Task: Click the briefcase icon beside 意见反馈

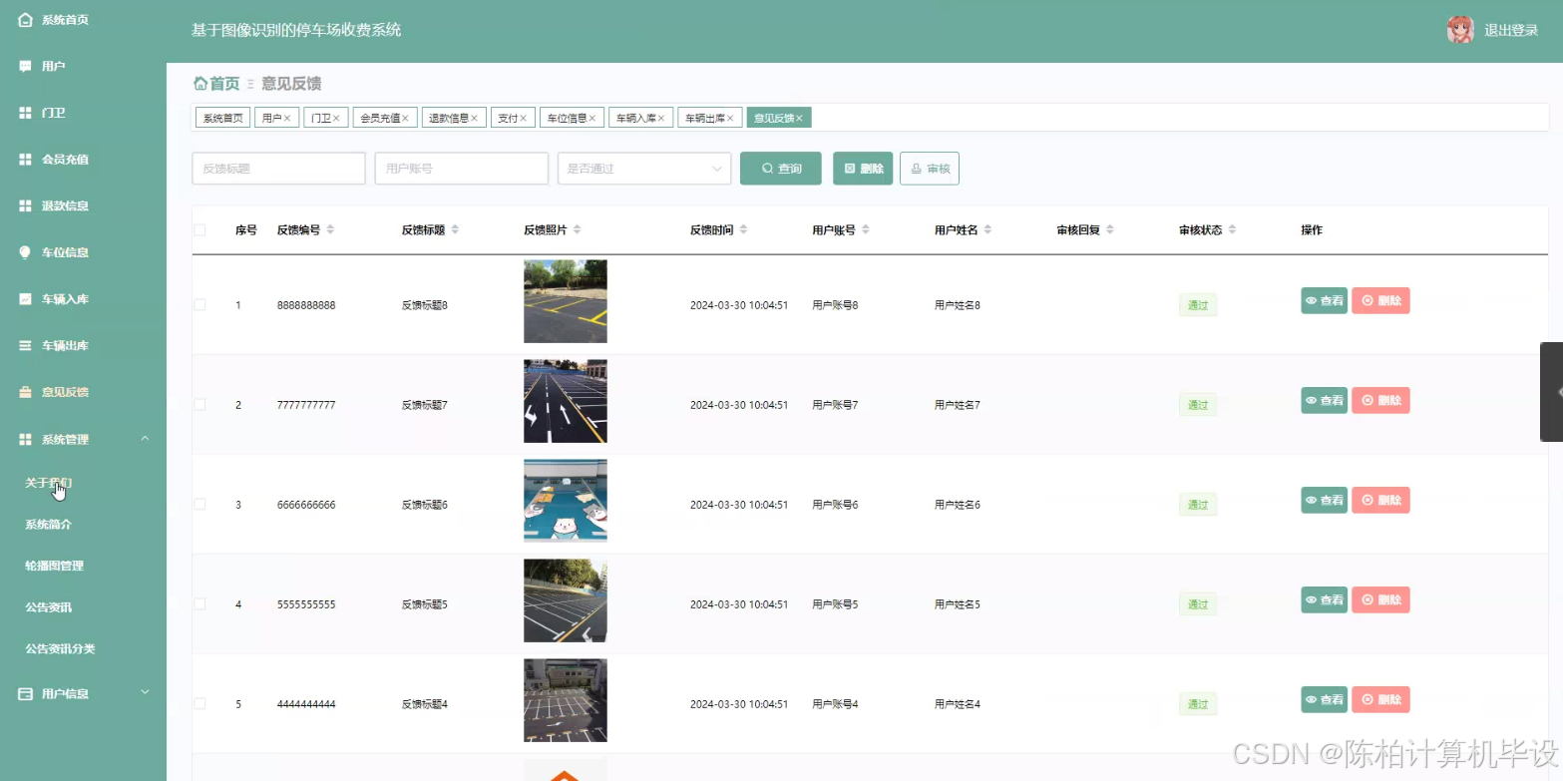Action: [x=26, y=392]
